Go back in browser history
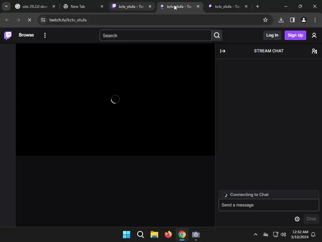 coord(7,20)
